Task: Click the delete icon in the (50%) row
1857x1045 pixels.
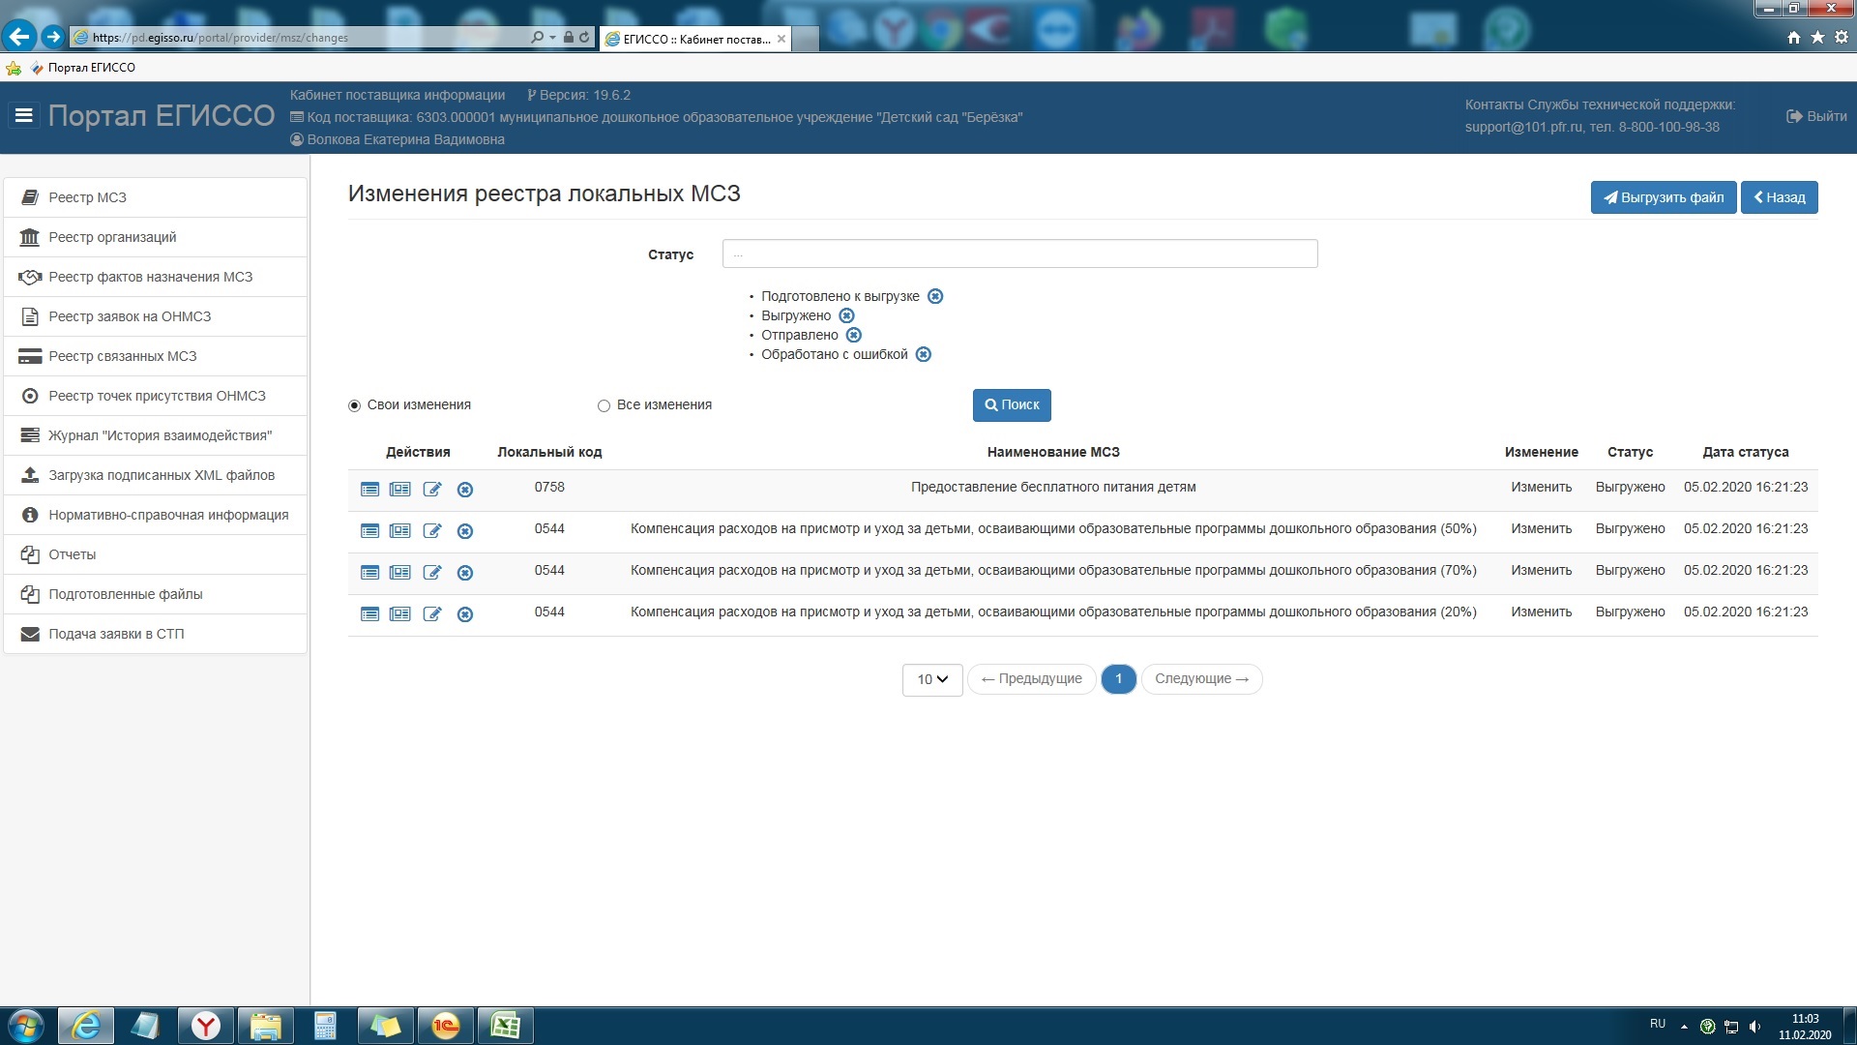Action: pos(465,531)
